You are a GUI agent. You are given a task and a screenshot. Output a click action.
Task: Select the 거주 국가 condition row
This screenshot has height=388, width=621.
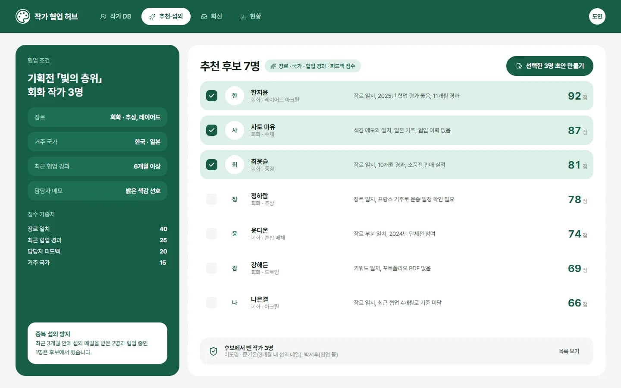97,142
